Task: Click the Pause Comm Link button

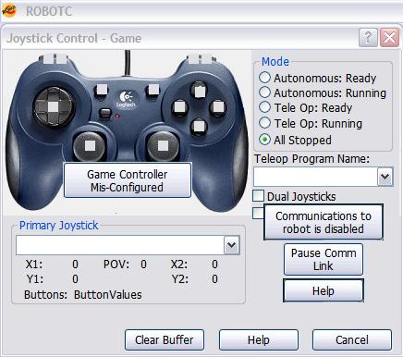Action: pos(324,259)
